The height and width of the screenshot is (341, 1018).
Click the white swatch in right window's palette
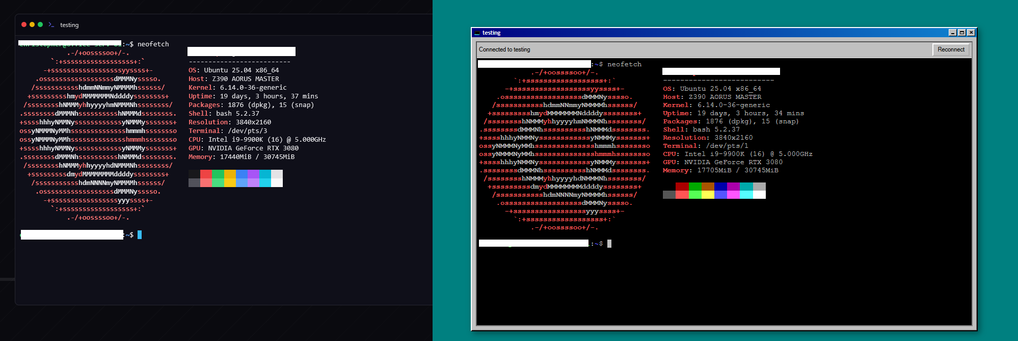(x=759, y=195)
